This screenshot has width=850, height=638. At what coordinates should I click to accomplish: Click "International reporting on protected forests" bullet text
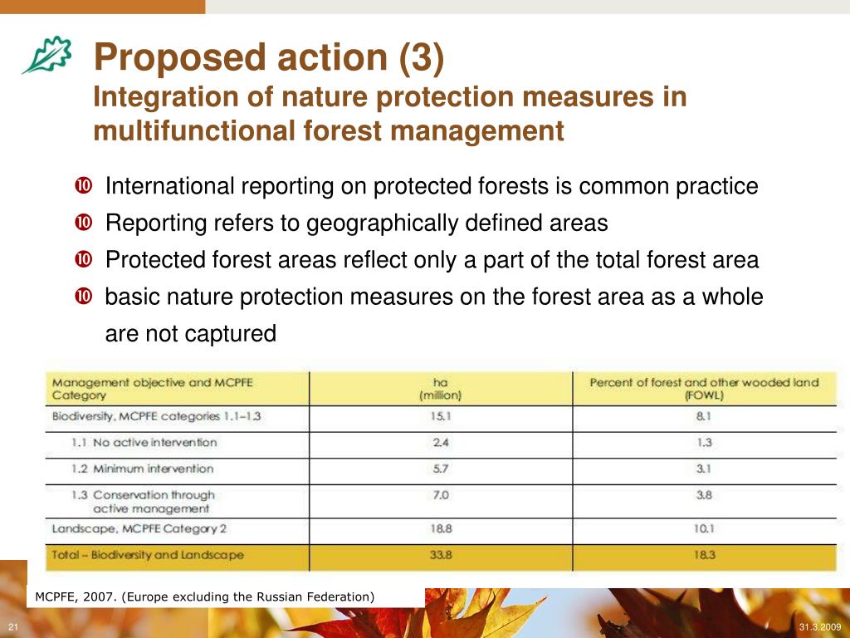tap(432, 186)
